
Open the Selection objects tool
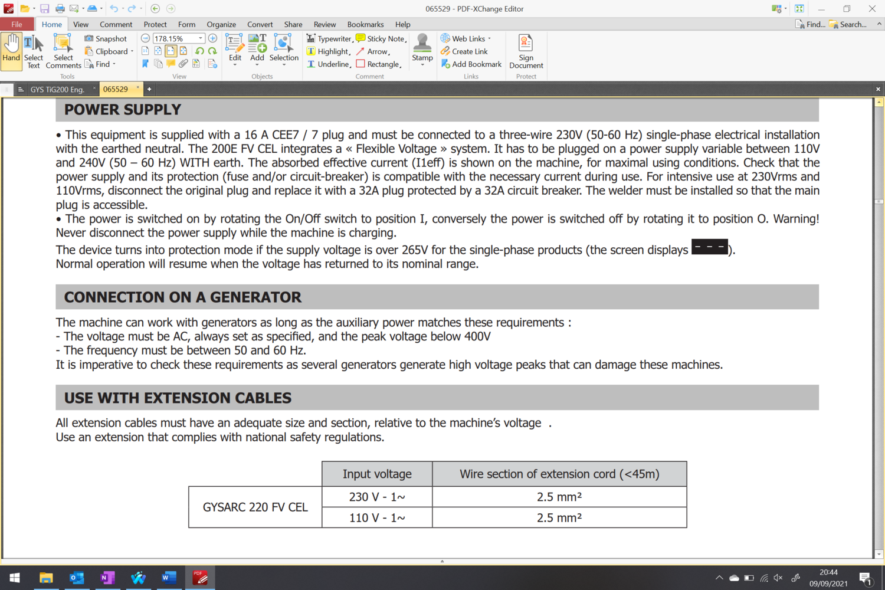pos(284,50)
